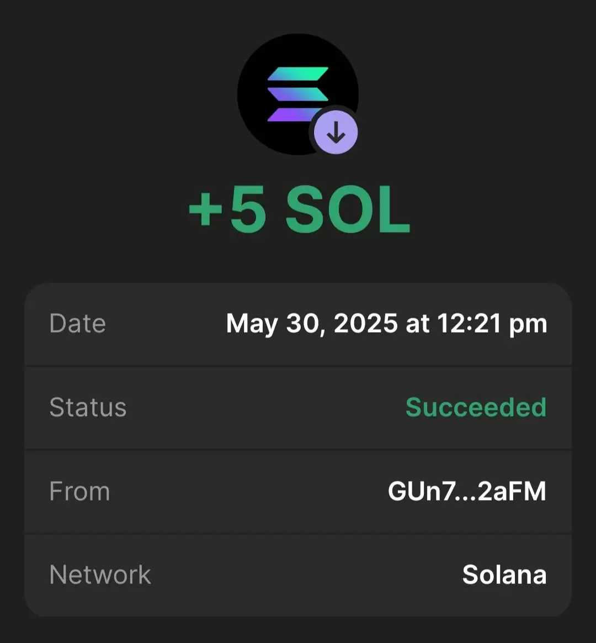The width and height of the screenshot is (596, 643).
Task: Tap the 12:21 pm time value
Action: pos(492,324)
